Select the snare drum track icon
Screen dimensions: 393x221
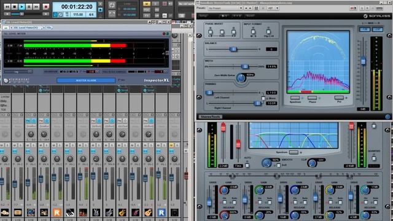[18, 213]
